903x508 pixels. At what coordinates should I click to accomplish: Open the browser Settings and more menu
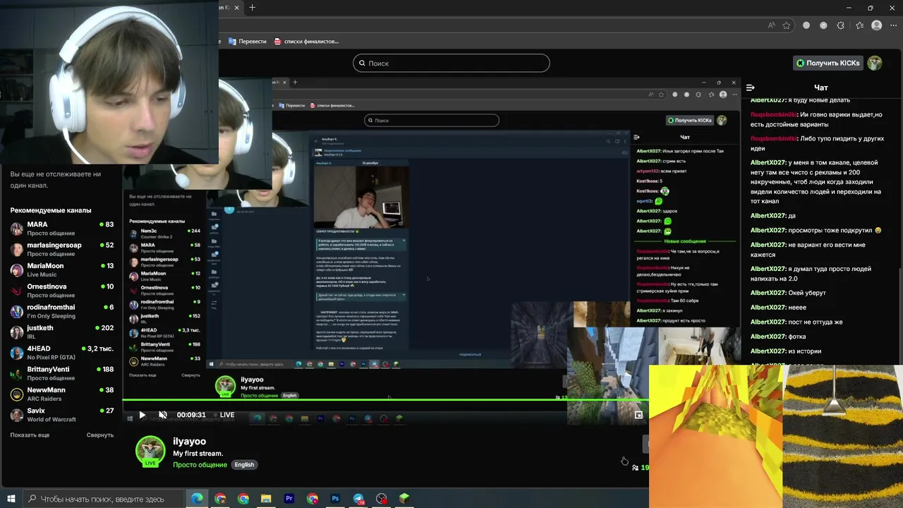point(893,25)
